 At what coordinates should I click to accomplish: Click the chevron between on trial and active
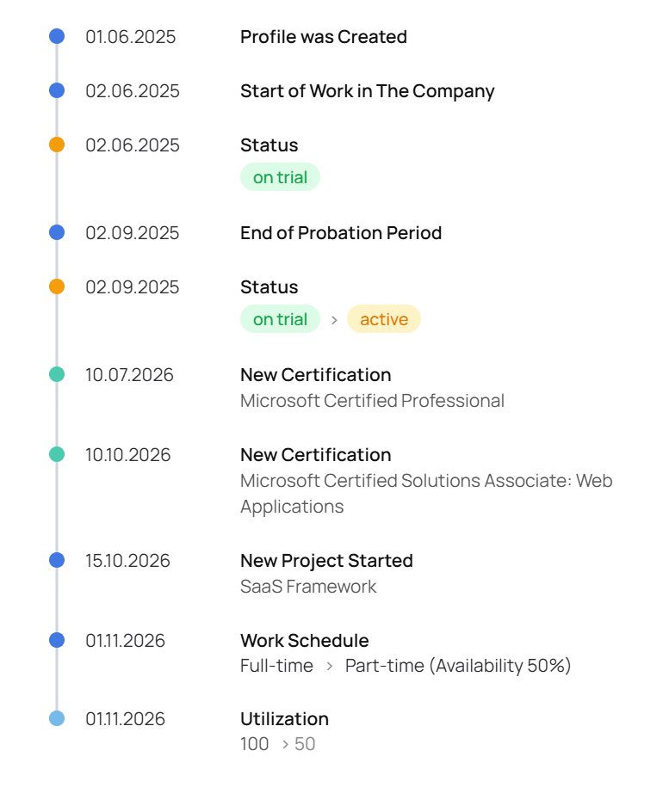(334, 320)
